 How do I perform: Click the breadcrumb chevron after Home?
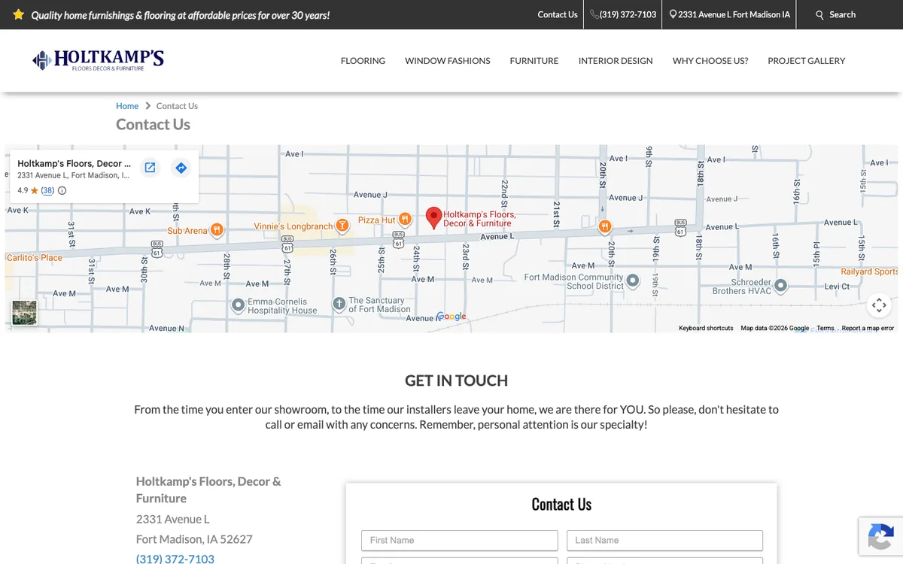[148, 106]
